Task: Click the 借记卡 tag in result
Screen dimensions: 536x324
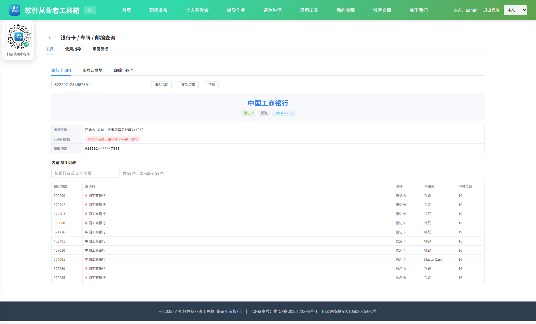Action: pos(249,113)
